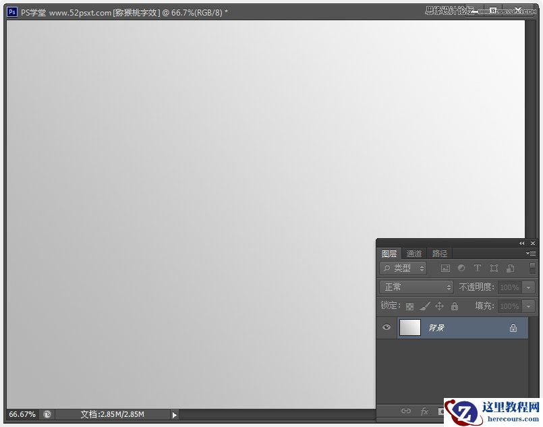
Task: Filter layers by smart objects icon
Action: [x=510, y=268]
